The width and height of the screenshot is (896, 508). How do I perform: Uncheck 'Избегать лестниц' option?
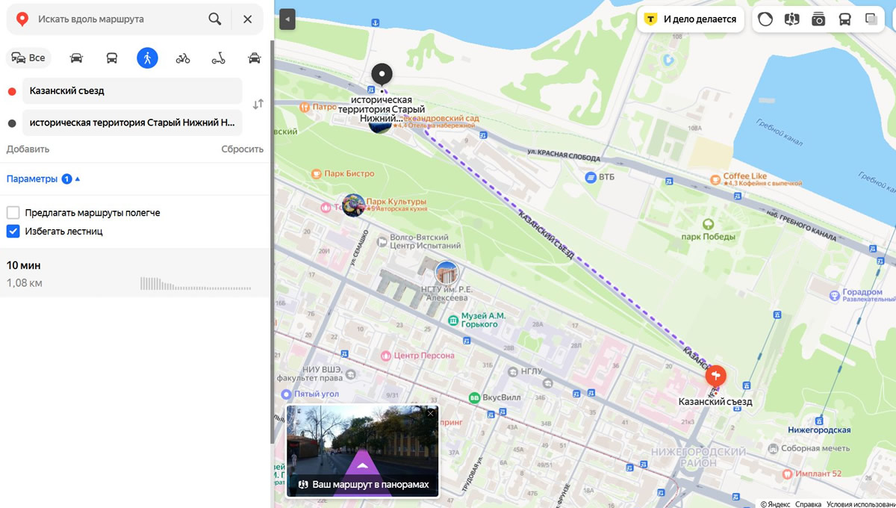coord(13,232)
